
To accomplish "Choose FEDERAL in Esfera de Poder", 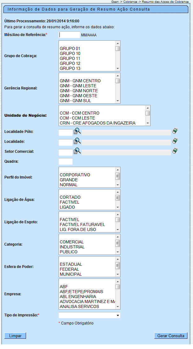I will point(69,269).
